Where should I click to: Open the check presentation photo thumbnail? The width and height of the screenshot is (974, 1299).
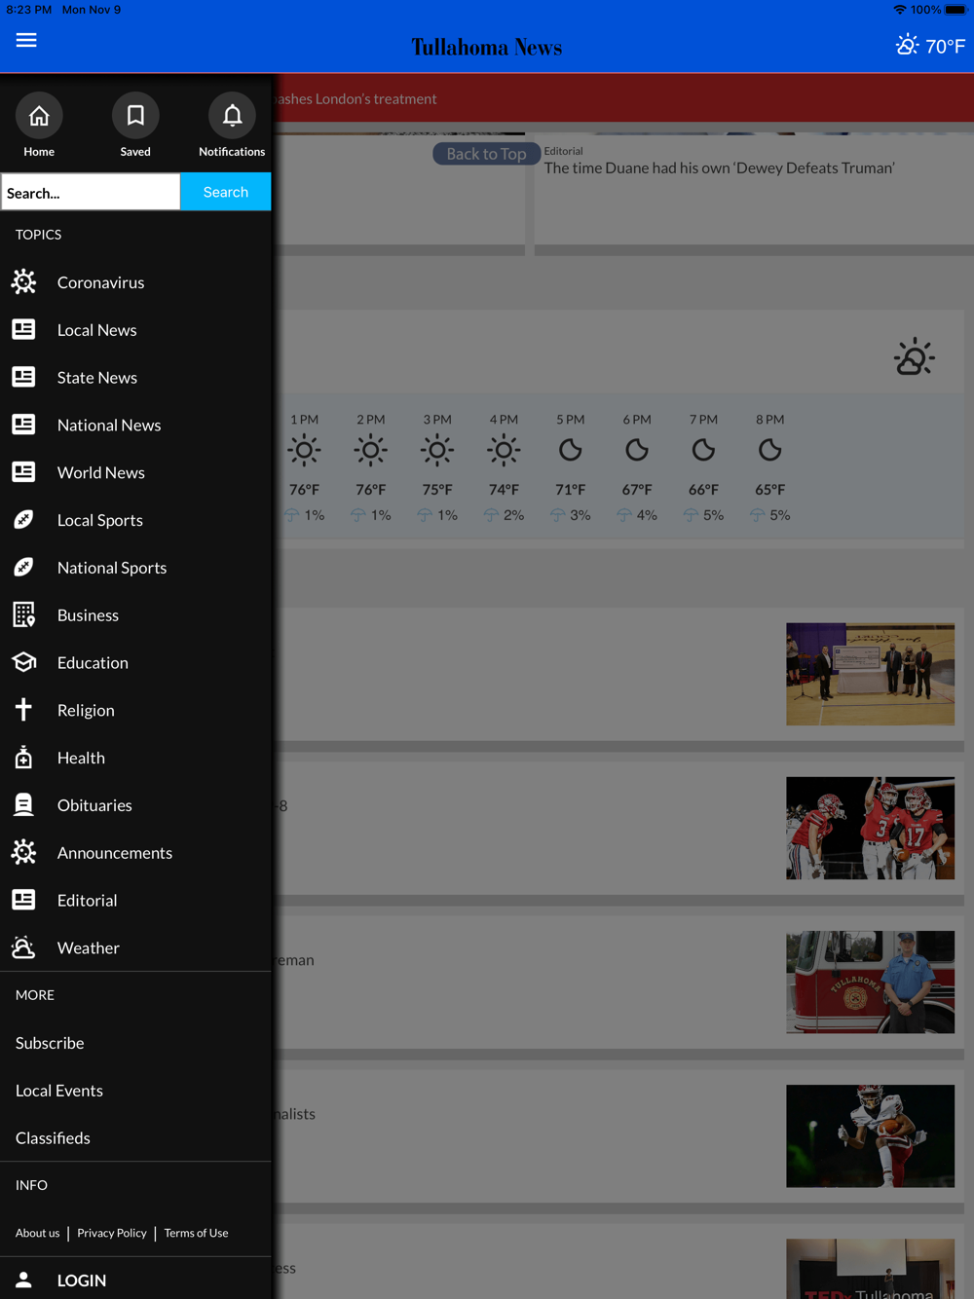tap(870, 674)
